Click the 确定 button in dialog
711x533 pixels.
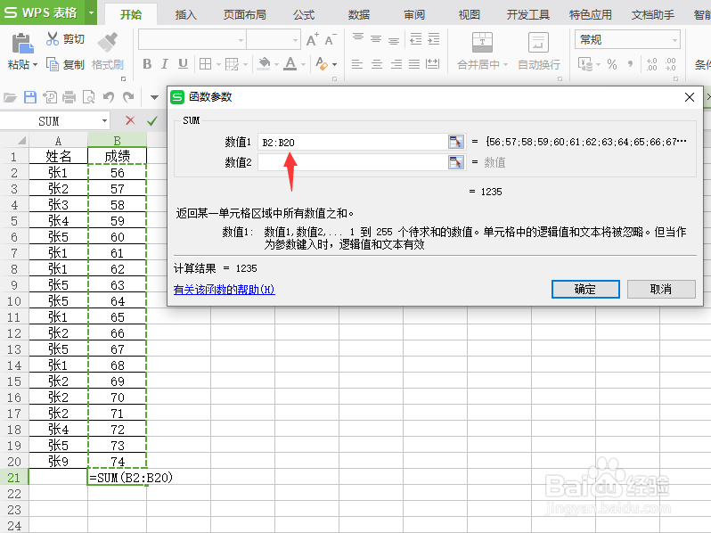585,289
